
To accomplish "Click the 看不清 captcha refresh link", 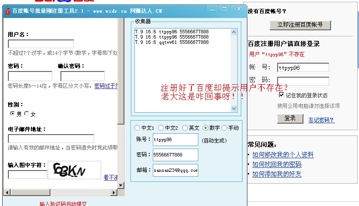I will click(x=111, y=178).
